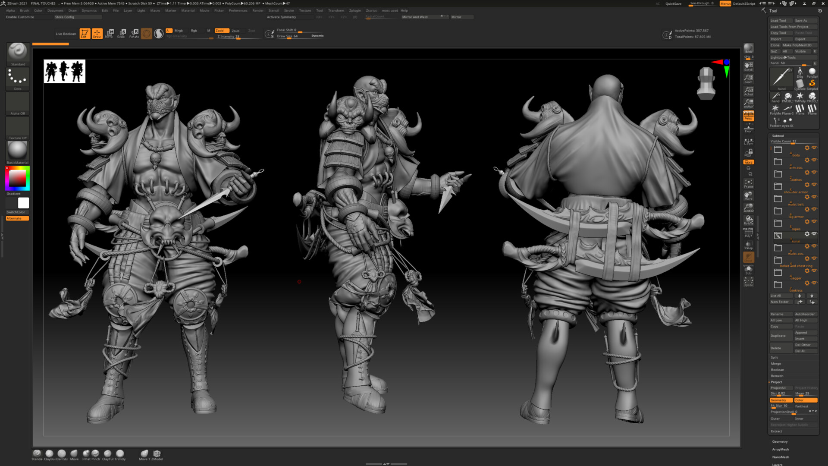Click the BPR render icon

point(748,48)
